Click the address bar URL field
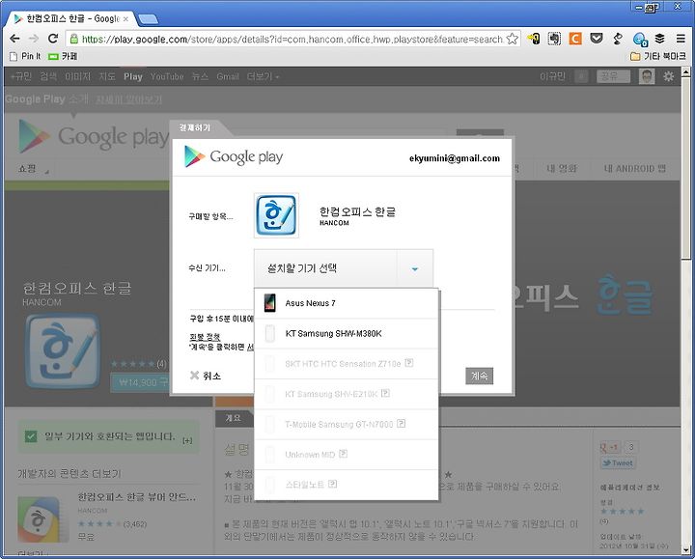695x559 pixels. tap(292, 39)
